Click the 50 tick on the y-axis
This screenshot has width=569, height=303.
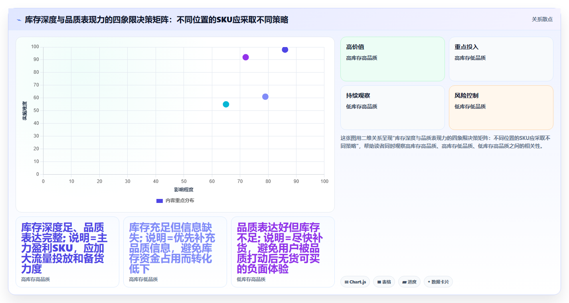[x=36, y=110]
